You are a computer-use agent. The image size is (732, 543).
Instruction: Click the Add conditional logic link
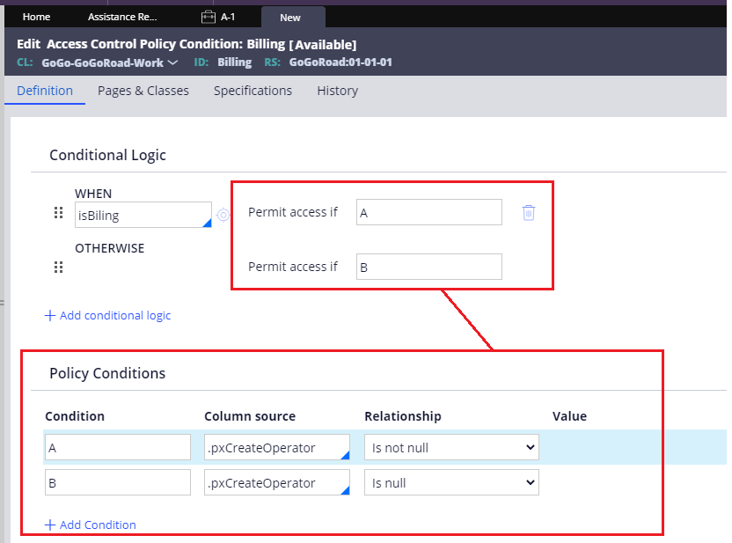coord(107,316)
